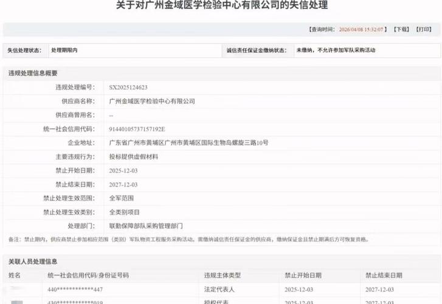Select the ID number ending in 447
The width and height of the screenshot is (442, 304).
(x=75, y=289)
